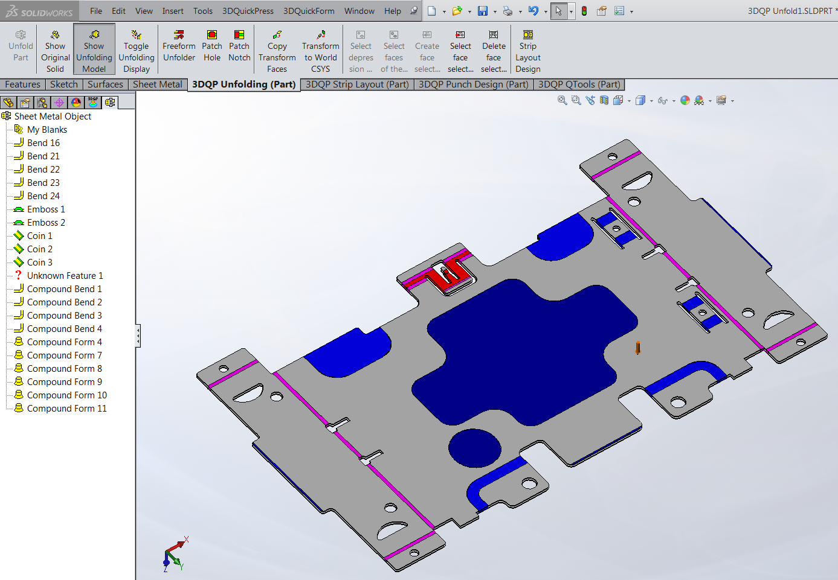
Task: Click Toggle Unfolding Display
Action: 137,51
